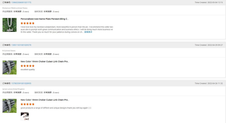Select reviewer N.S, United States
This screenshot has height=123, width=226.
pos(9,51)
